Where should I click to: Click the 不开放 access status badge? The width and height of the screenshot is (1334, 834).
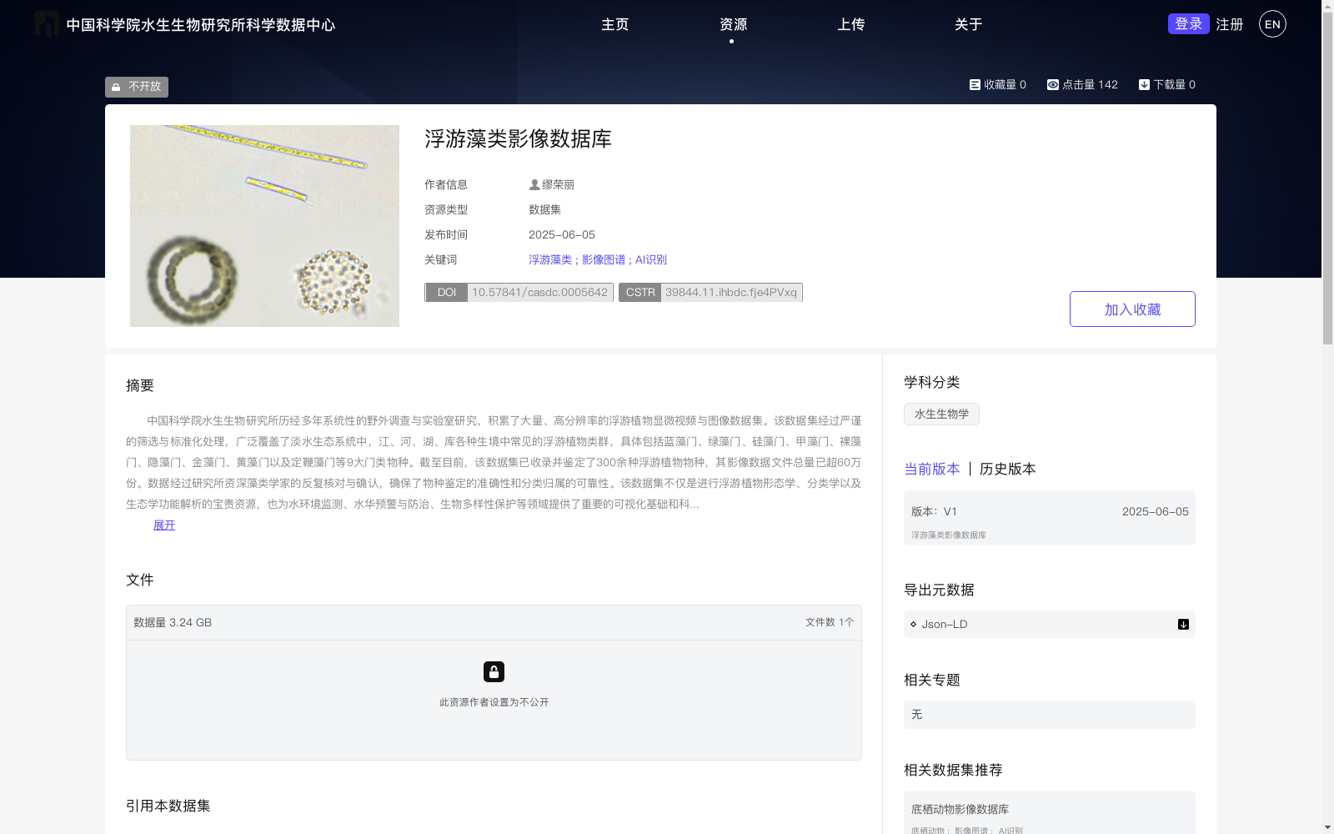point(137,87)
